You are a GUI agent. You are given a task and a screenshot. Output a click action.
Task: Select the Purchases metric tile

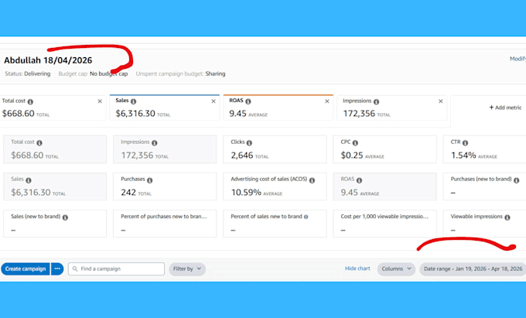[165, 186]
